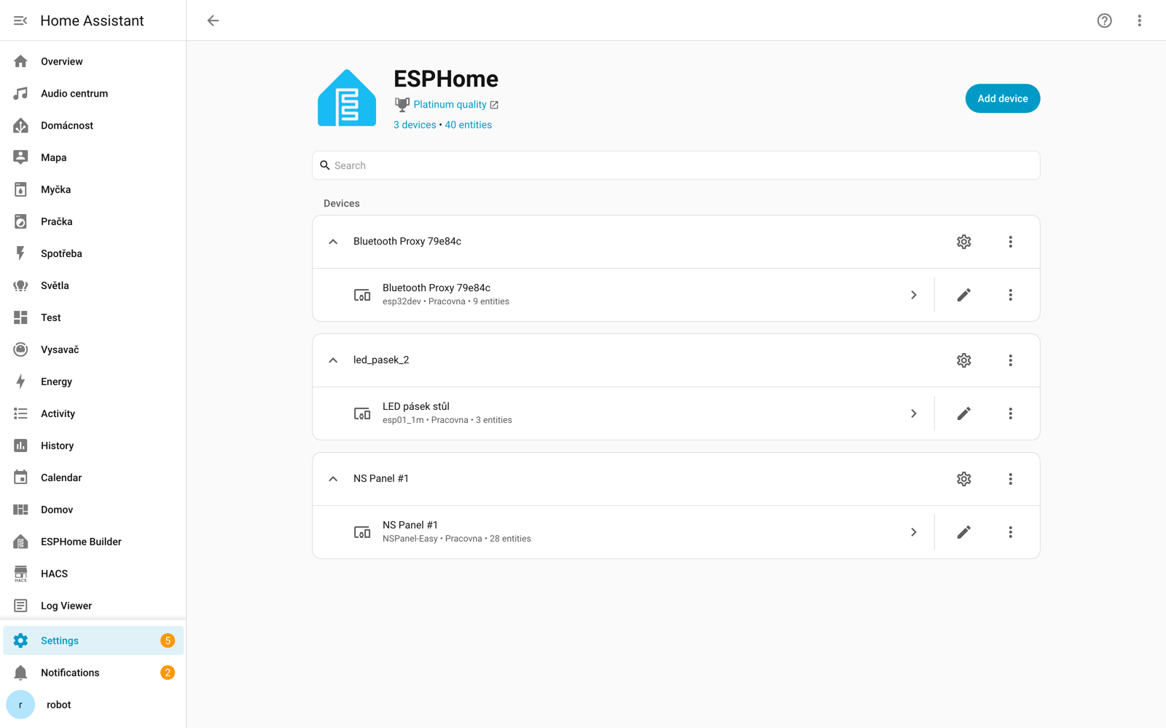Open Calendar in sidebar

(93, 478)
